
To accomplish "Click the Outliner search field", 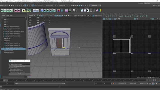I will point(15,17).
